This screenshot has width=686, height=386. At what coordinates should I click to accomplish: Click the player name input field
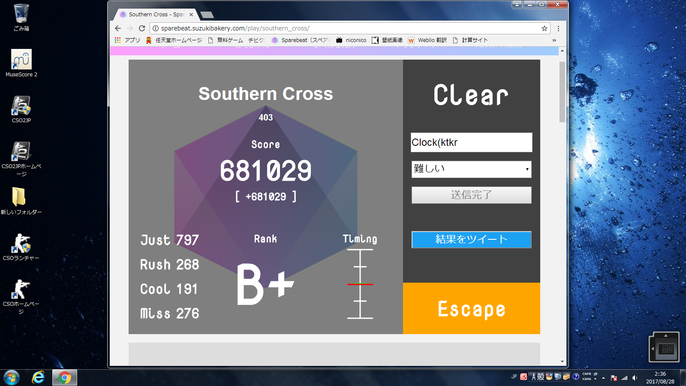point(471,142)
